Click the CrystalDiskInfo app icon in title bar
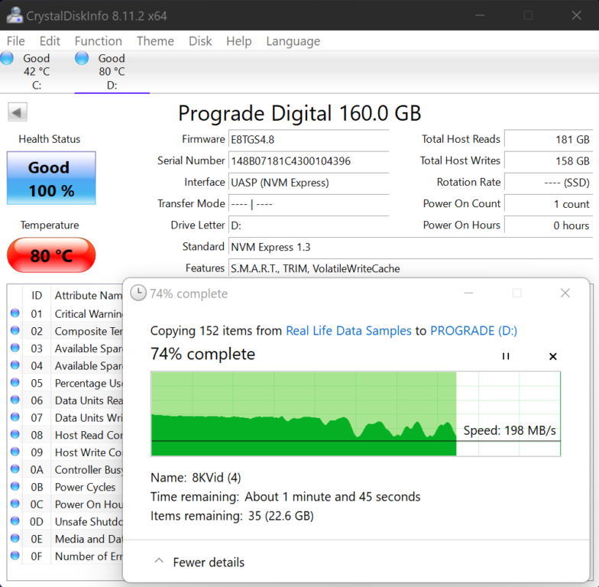599x587 pixels. point(14,15)
